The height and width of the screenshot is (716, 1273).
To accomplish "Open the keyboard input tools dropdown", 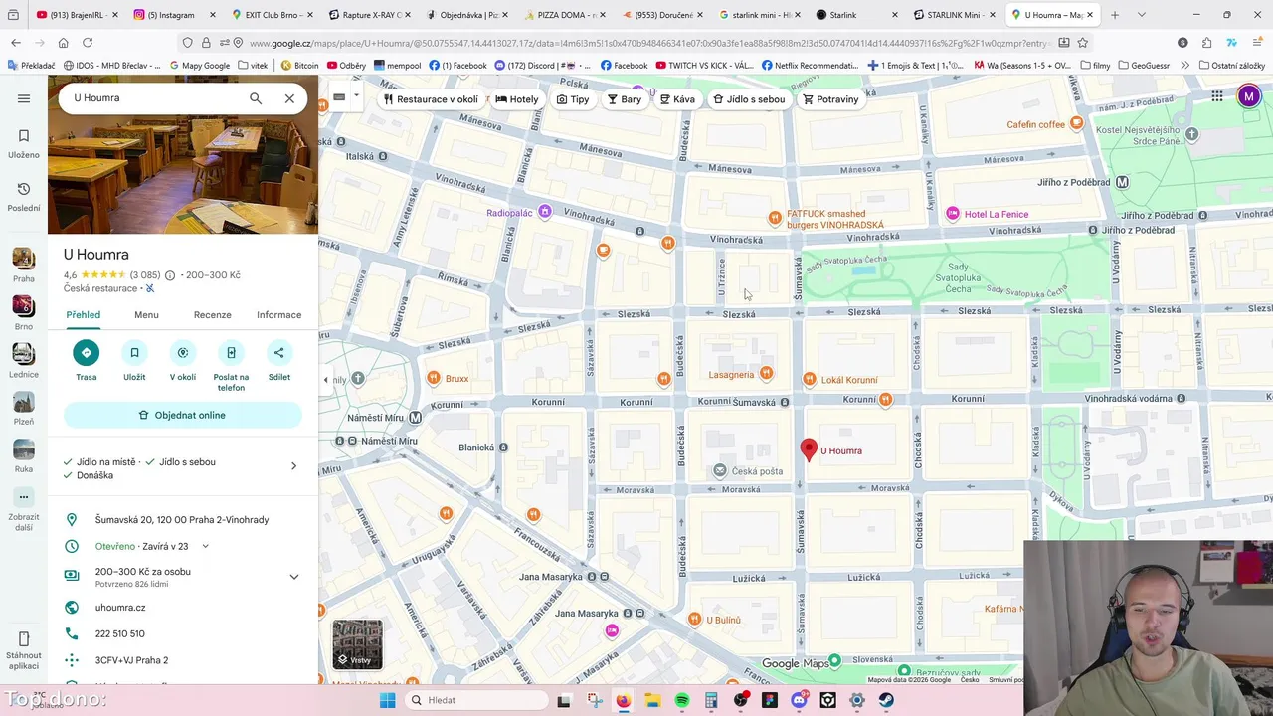I will click(x=356, y=97).
